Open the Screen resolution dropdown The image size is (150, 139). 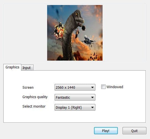[x=75, y=87]
